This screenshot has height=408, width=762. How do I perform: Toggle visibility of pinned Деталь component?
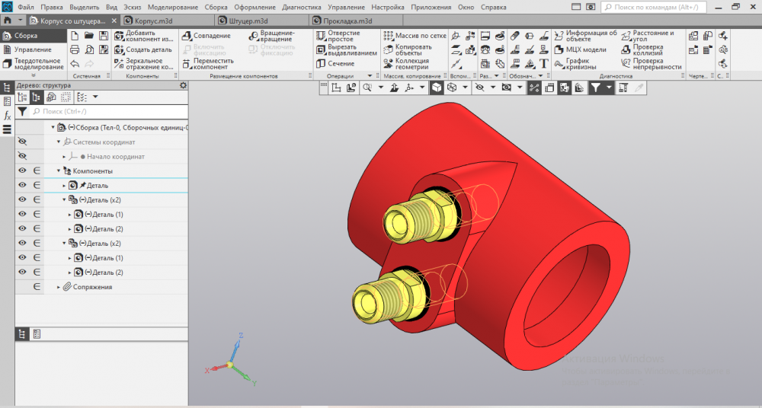click(x=22, y=185)
